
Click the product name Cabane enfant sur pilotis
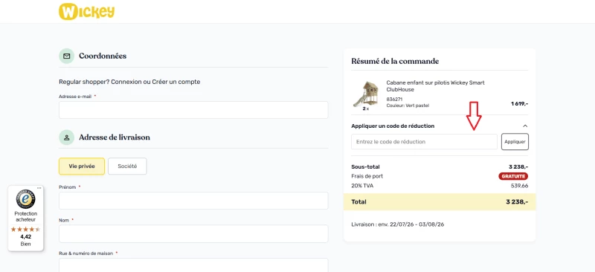pos(435,86)
